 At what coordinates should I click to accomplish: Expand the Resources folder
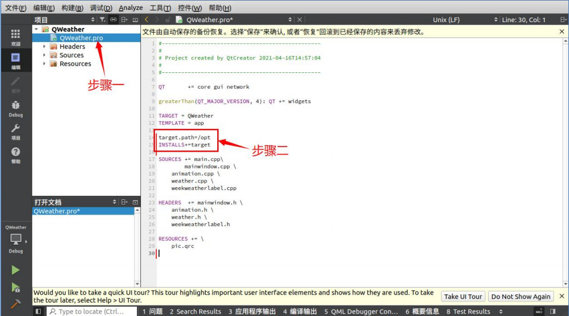[x=44, y=64]
